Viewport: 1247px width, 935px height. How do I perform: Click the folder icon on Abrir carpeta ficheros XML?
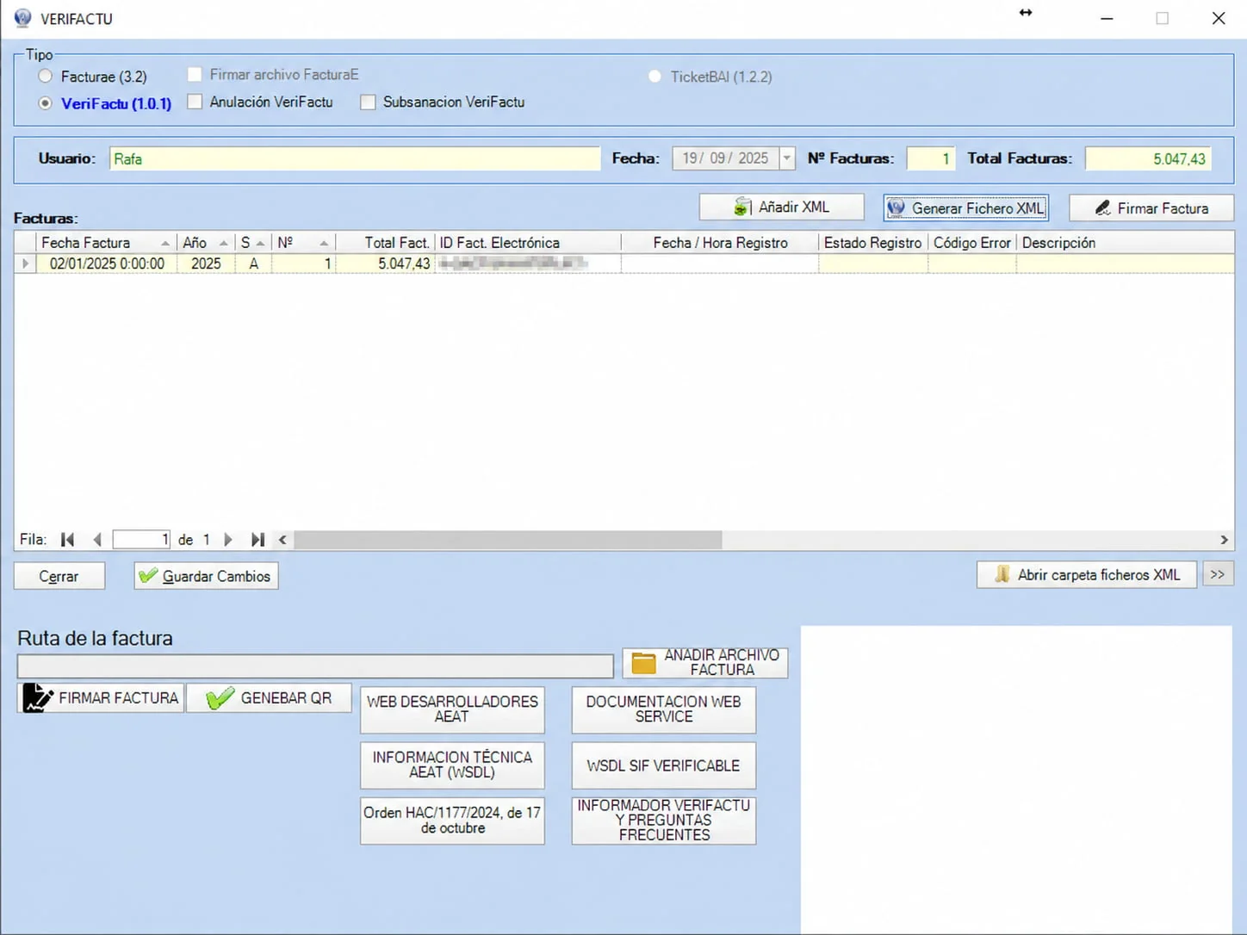coord(1002,574)
